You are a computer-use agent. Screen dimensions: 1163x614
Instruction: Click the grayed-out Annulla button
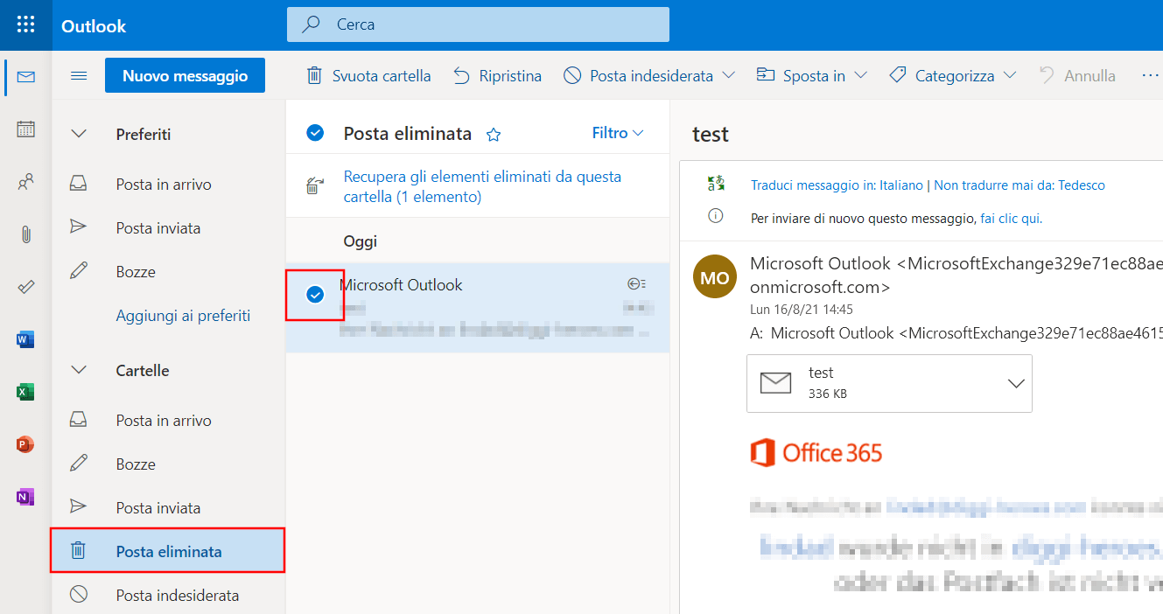pos(1077,76)
